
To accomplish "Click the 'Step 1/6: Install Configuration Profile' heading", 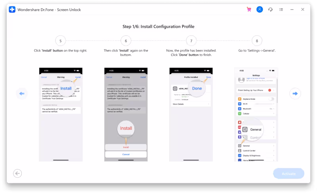I will point(158,27).
